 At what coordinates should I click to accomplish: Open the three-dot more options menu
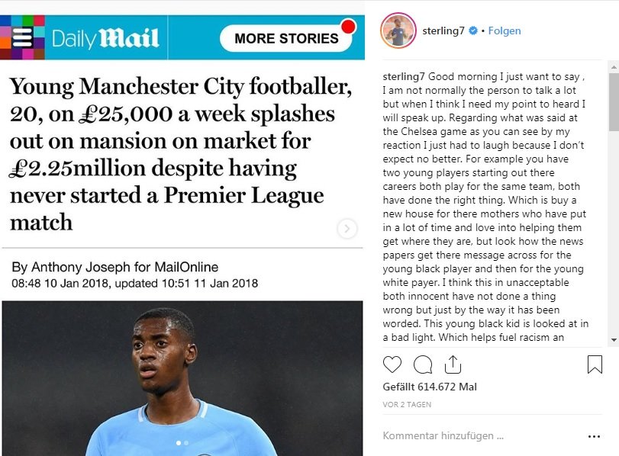[595, 437]
